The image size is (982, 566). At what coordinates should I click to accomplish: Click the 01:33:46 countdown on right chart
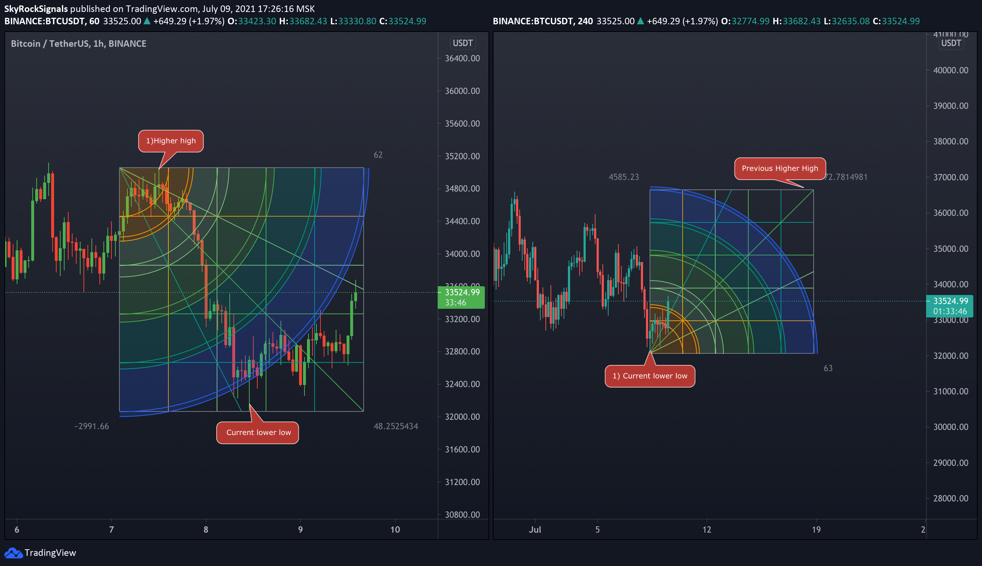point(950,311)
